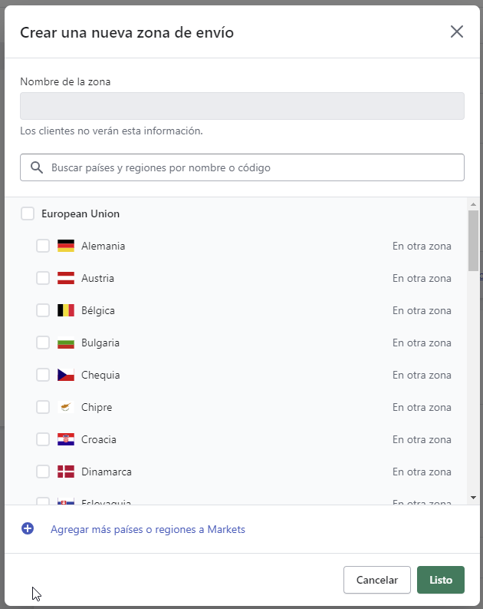Close the Crear una nueva zona dialog
Viewport: 483px width, 609px height.
coord(457,31)
